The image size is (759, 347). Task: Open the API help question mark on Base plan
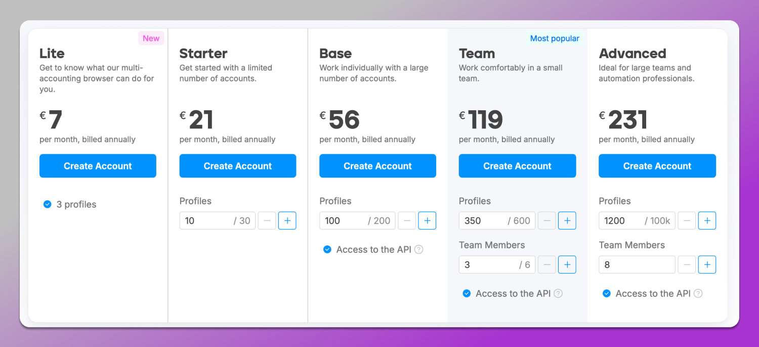click(418, 249)
